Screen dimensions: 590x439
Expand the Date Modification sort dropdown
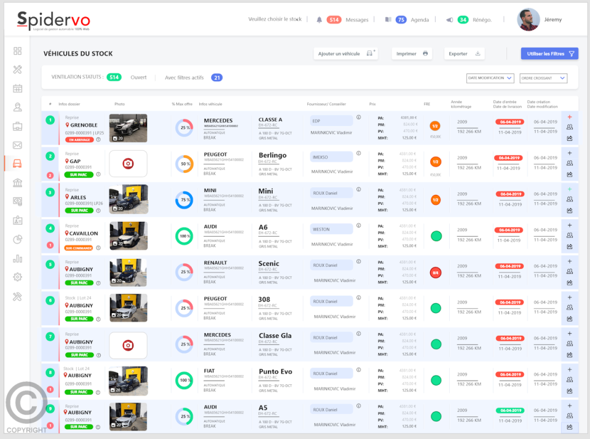coord(490,78)
